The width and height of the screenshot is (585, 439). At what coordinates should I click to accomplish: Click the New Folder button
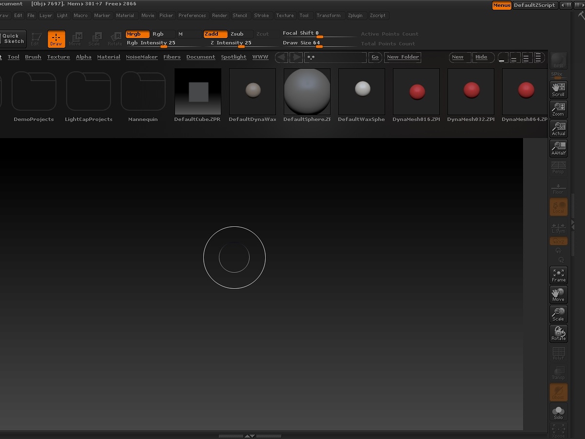403,57
